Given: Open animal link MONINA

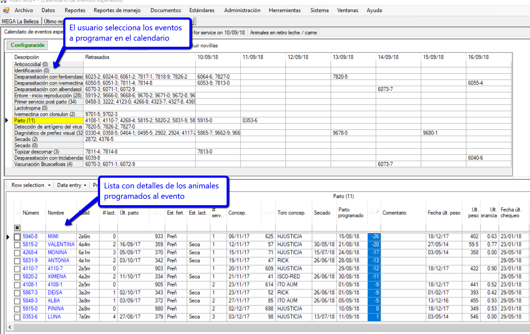Looking at the screenshot, I should 58,252.
